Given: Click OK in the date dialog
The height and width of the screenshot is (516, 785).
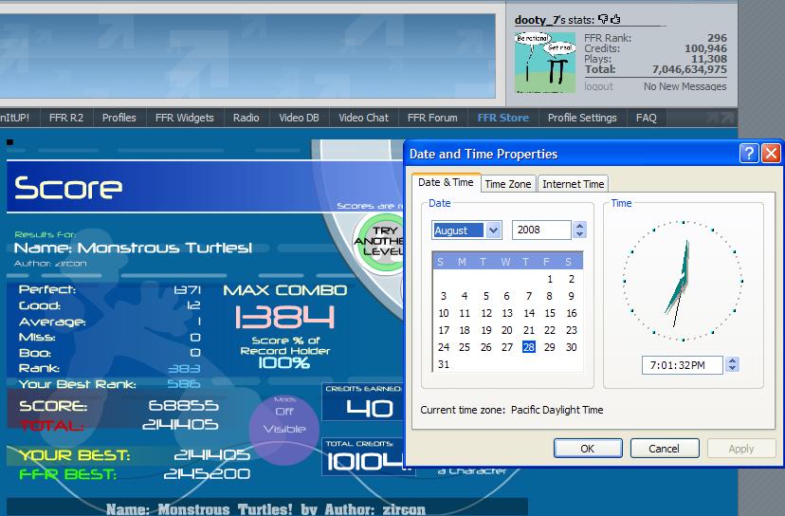Looking at the screenshot, I should pyautogui.click(x=588, y=449).
